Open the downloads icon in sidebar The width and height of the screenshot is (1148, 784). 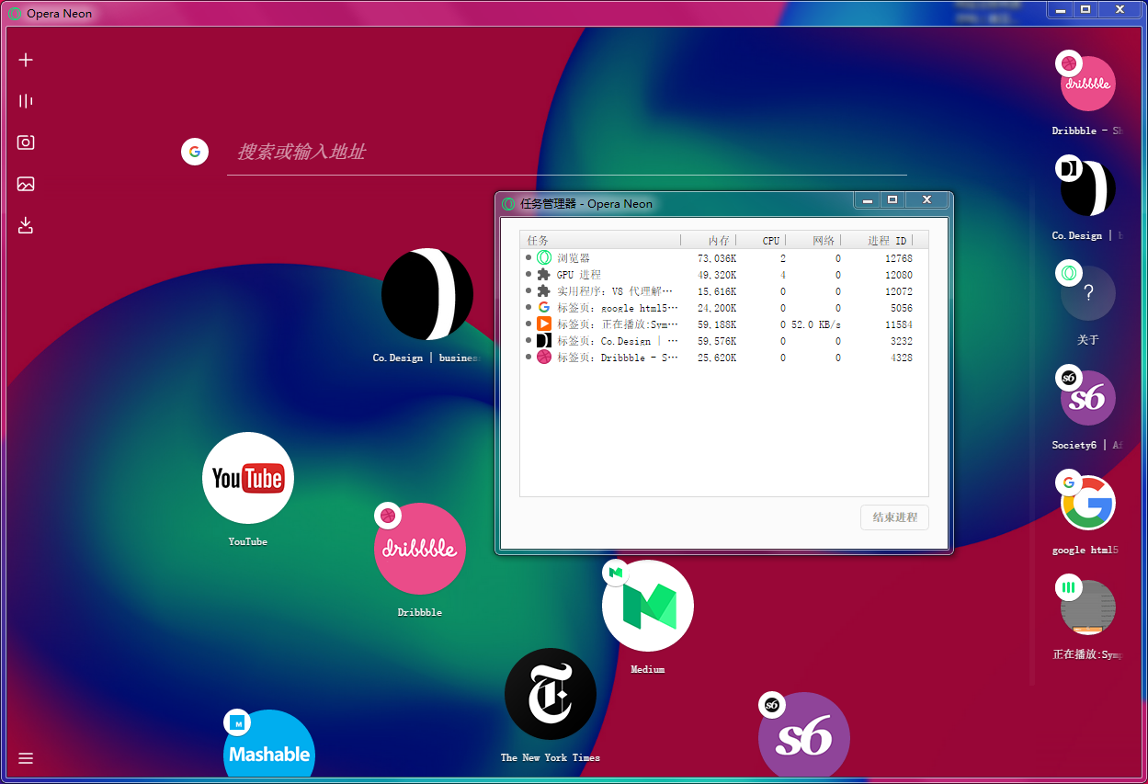tap(26, 225)
